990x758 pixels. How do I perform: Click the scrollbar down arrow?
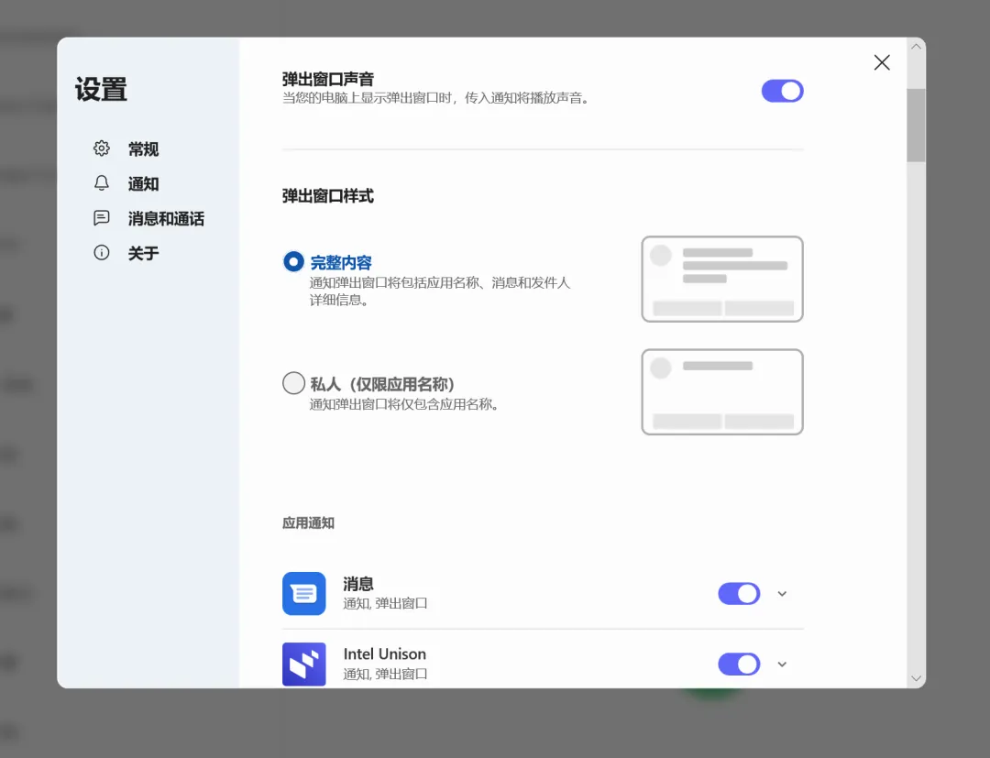tap(916, 678)
